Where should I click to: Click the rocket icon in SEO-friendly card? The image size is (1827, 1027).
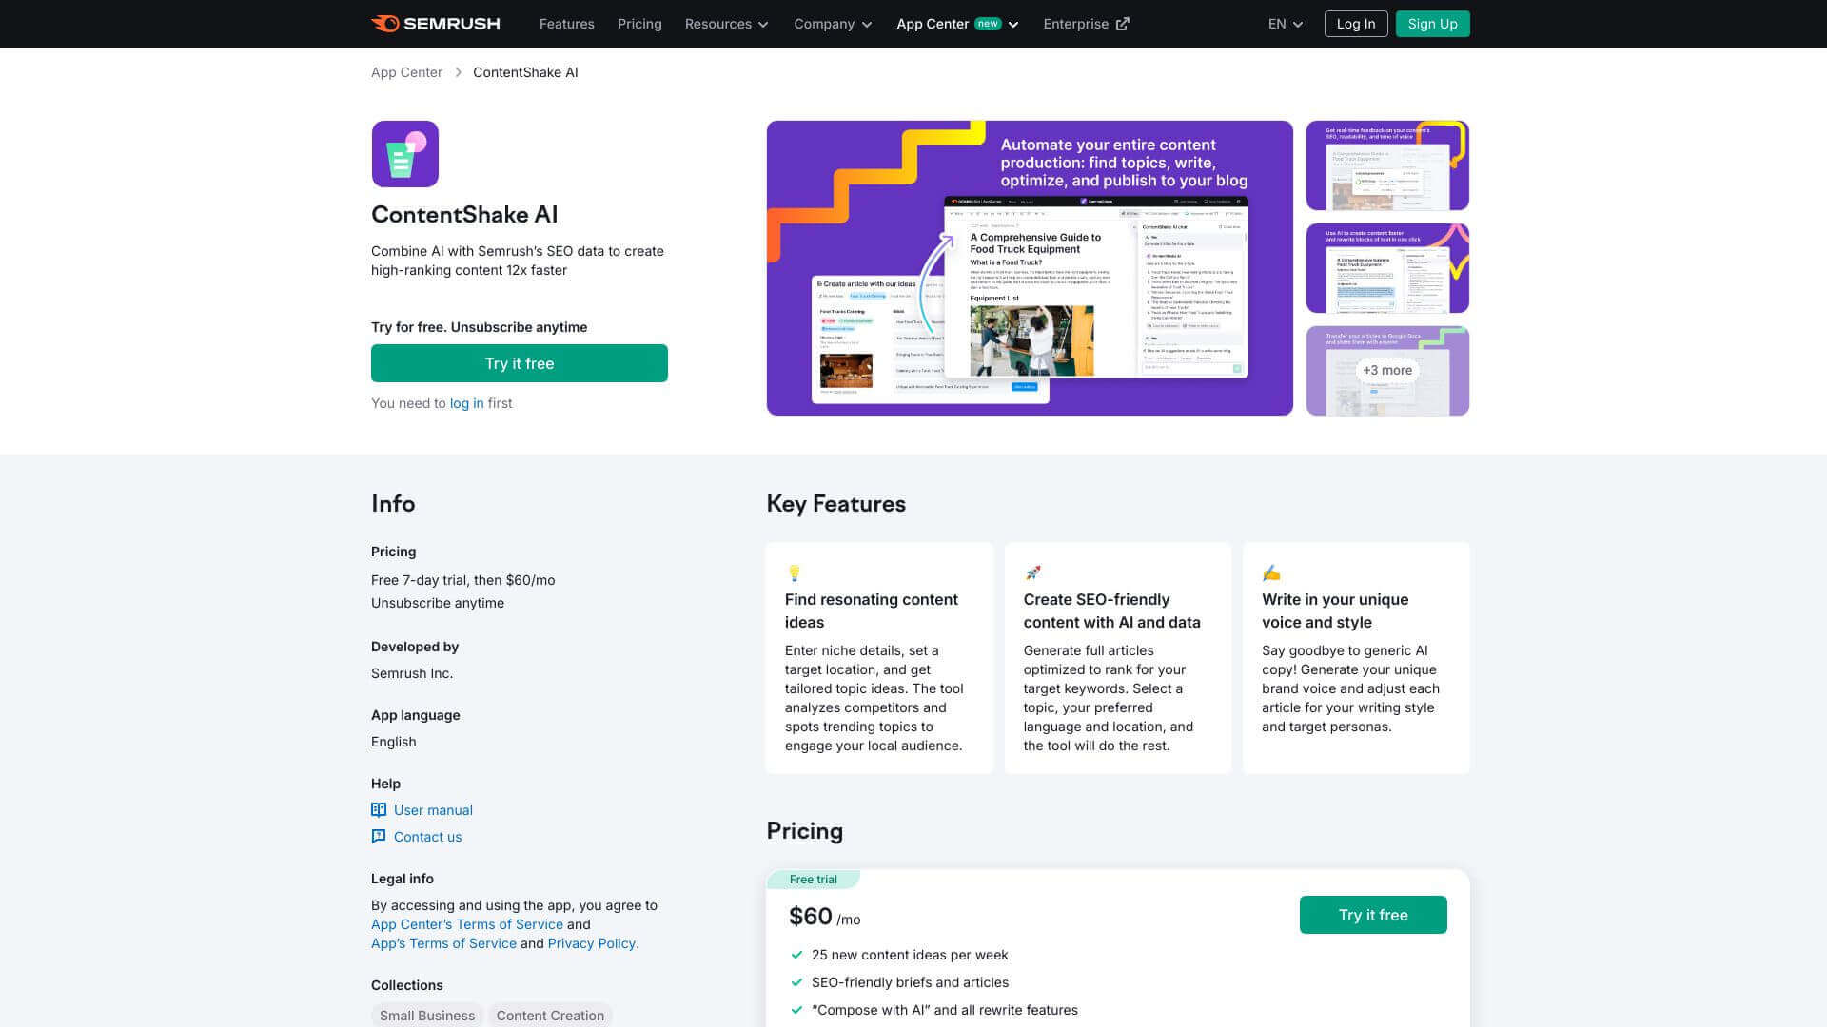[x=1033, y=572]
